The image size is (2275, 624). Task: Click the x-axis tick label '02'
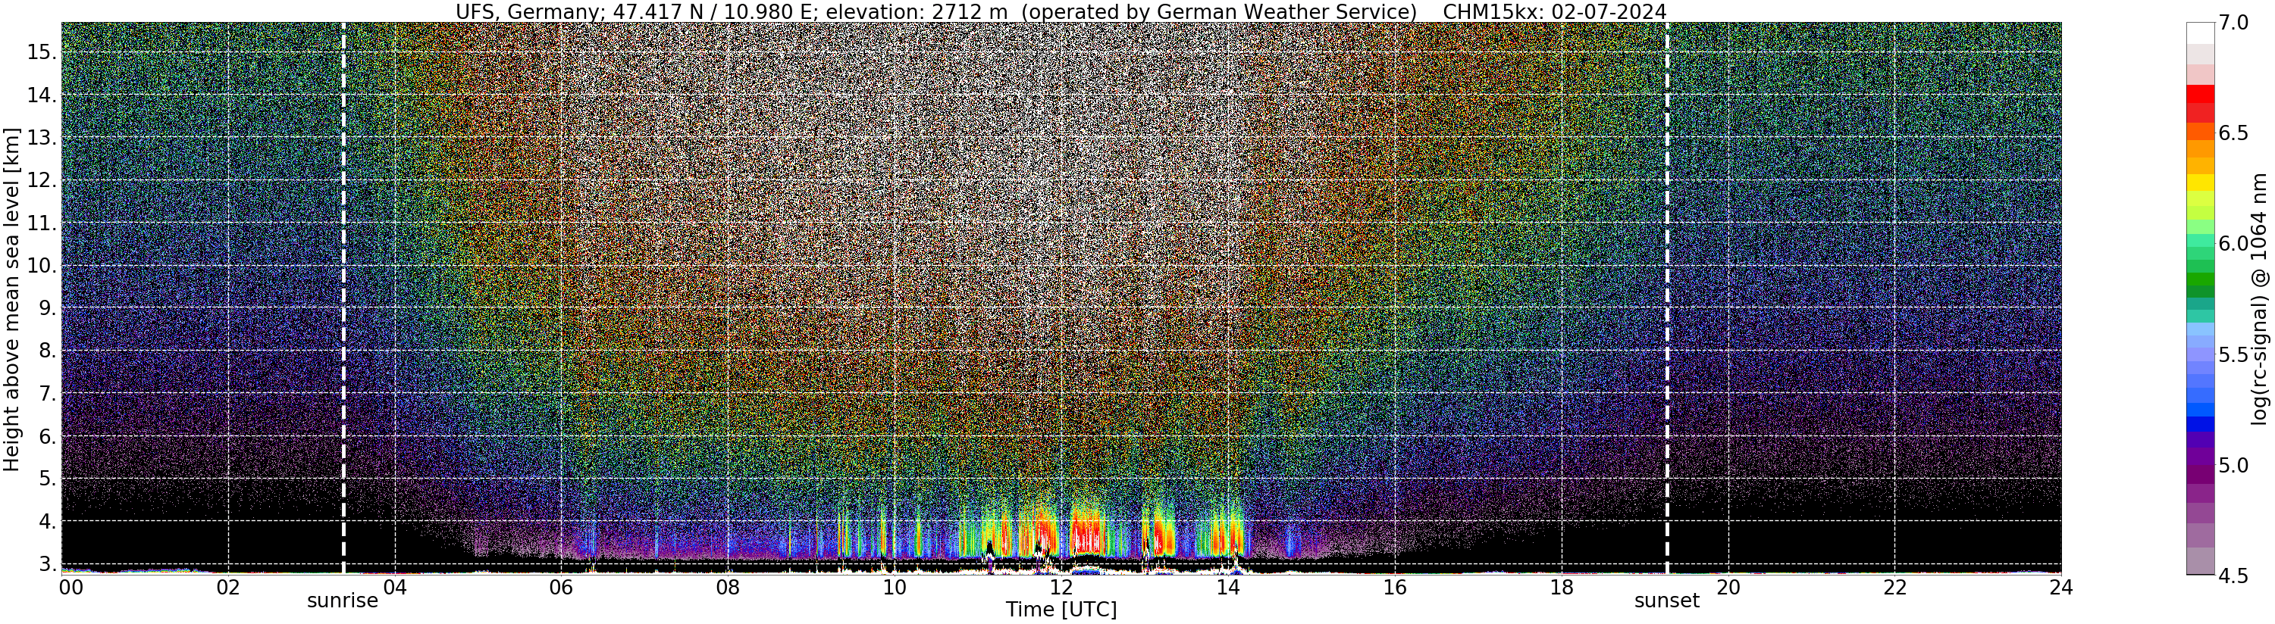228,588
